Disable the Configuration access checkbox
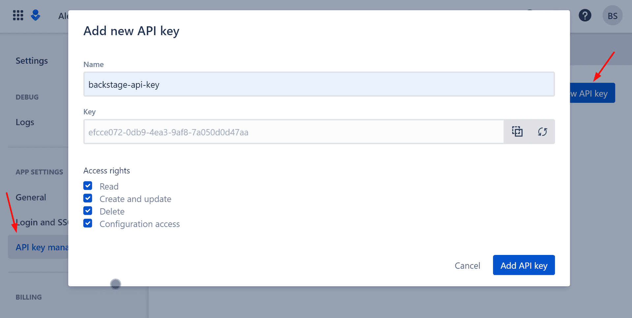The image size is (632, 318). (x=88, y=223)
